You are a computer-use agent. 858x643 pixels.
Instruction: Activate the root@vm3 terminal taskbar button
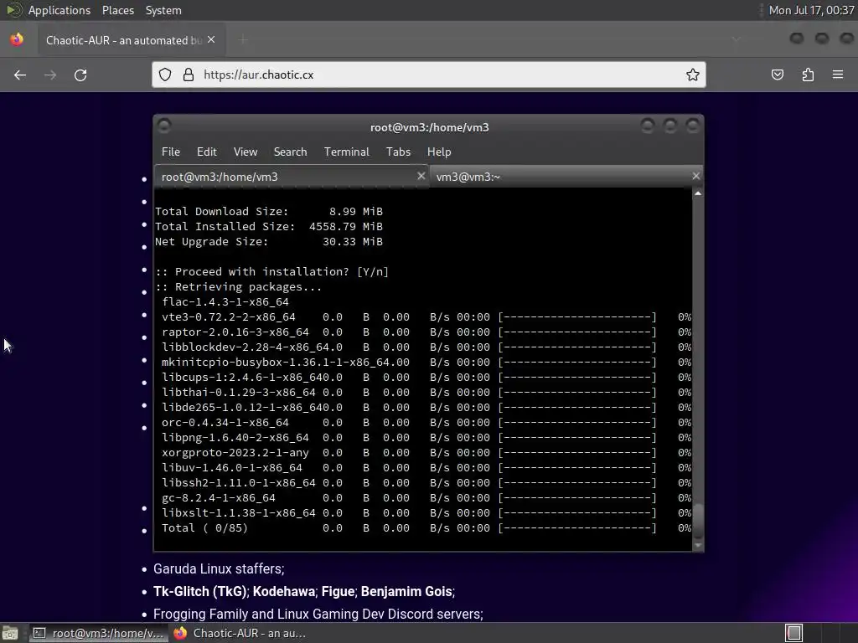99,633
